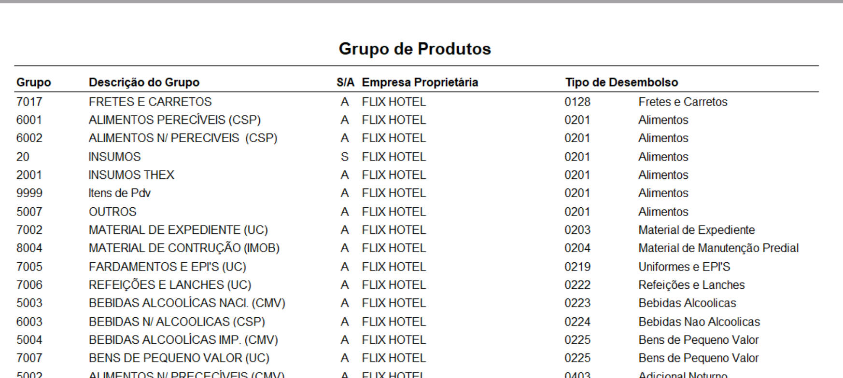The width and height of the screenshot is (843, 378).
Task: Click the Grupo de Produtos report title
Action: pyautogui.click(x=415, y=49)
